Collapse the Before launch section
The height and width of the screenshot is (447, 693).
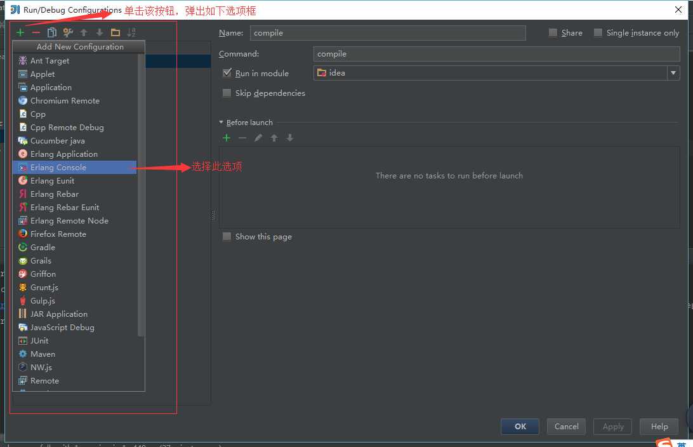point(221,122)
